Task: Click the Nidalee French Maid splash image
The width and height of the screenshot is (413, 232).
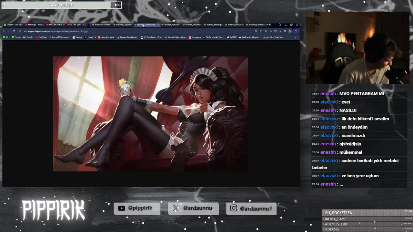Action: point(150,114)
